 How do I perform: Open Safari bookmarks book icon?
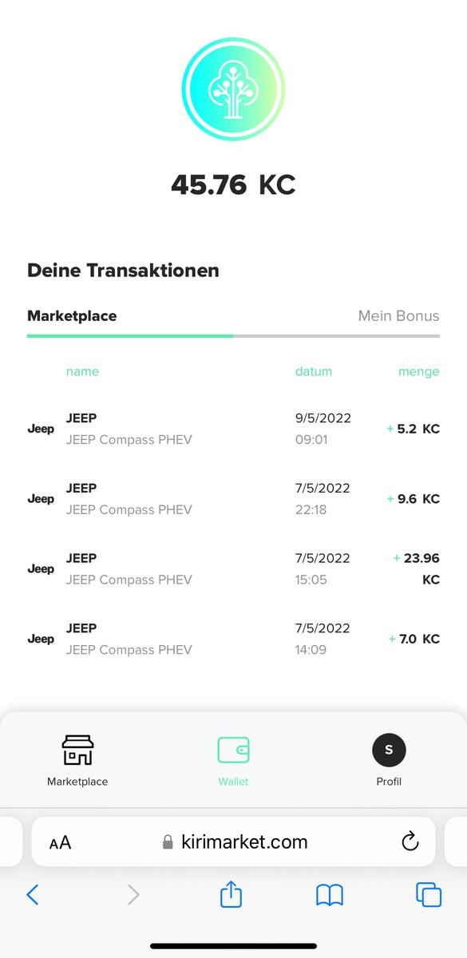click(x=330, y=895)
